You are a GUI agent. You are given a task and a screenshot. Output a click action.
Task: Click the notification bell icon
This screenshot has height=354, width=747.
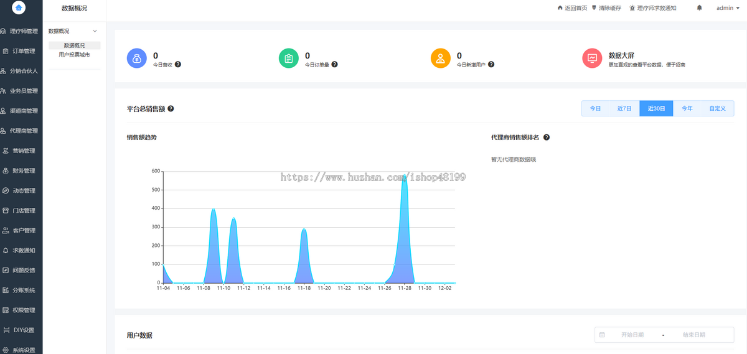(699, 8)
